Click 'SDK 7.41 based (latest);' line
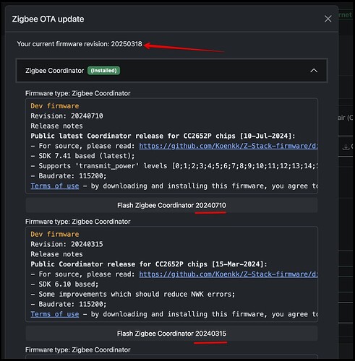The image size is (355, 361). pyautogui.click(x=82, y=156)
